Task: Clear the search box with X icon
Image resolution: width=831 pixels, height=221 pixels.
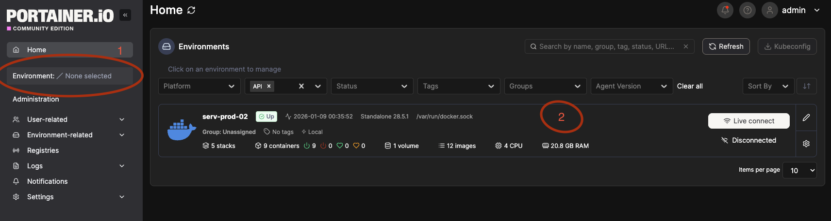Action: tap(686, 46)
